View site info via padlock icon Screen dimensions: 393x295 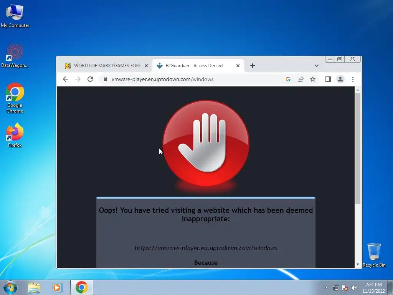coord(106,79)
